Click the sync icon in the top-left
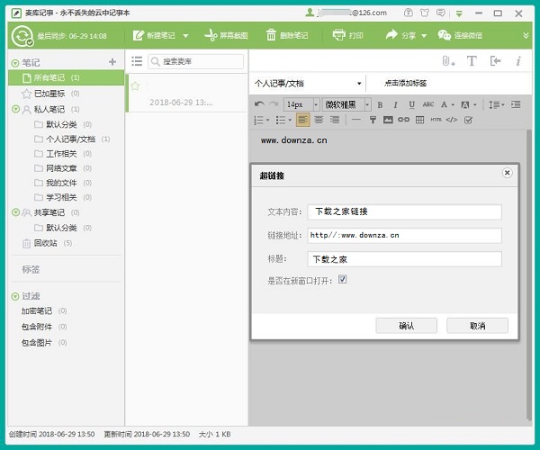This screenshot has height=450, width=540. [x=22, y=35]
